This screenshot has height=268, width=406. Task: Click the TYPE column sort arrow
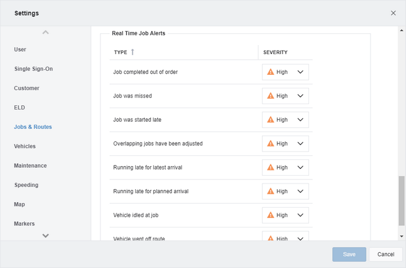(x=133, y=52)
